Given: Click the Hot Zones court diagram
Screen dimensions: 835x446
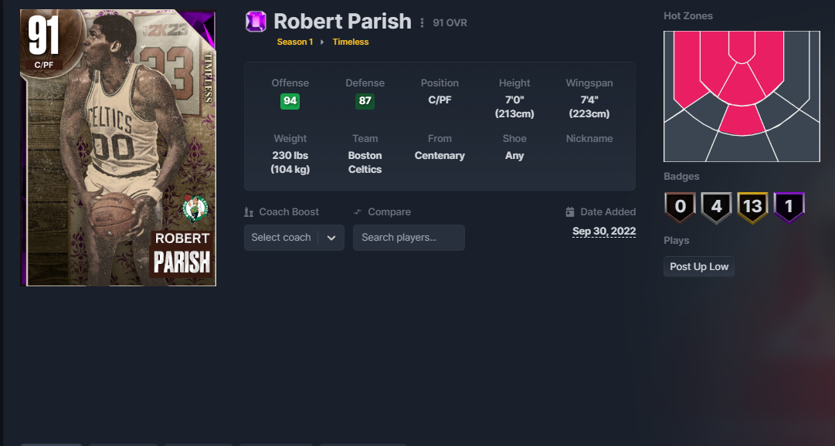Looking at the screenshot, I should (742, 96).
